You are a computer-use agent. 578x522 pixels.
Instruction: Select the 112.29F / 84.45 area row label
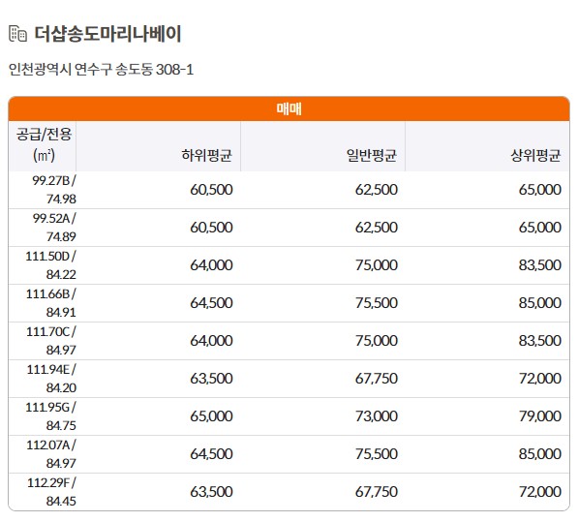(x=51, y=492)
